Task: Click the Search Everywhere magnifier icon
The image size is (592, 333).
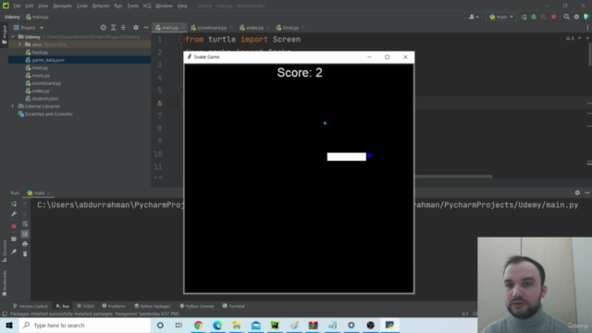Action: point(566,17)
